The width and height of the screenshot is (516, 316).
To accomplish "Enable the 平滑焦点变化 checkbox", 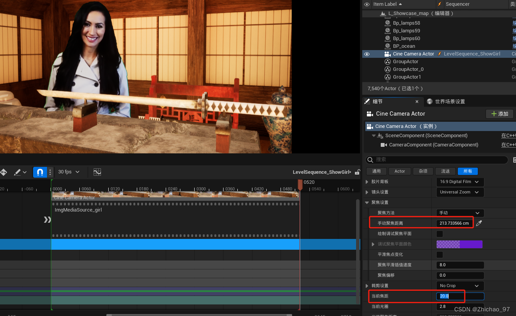I will (440, 255).
